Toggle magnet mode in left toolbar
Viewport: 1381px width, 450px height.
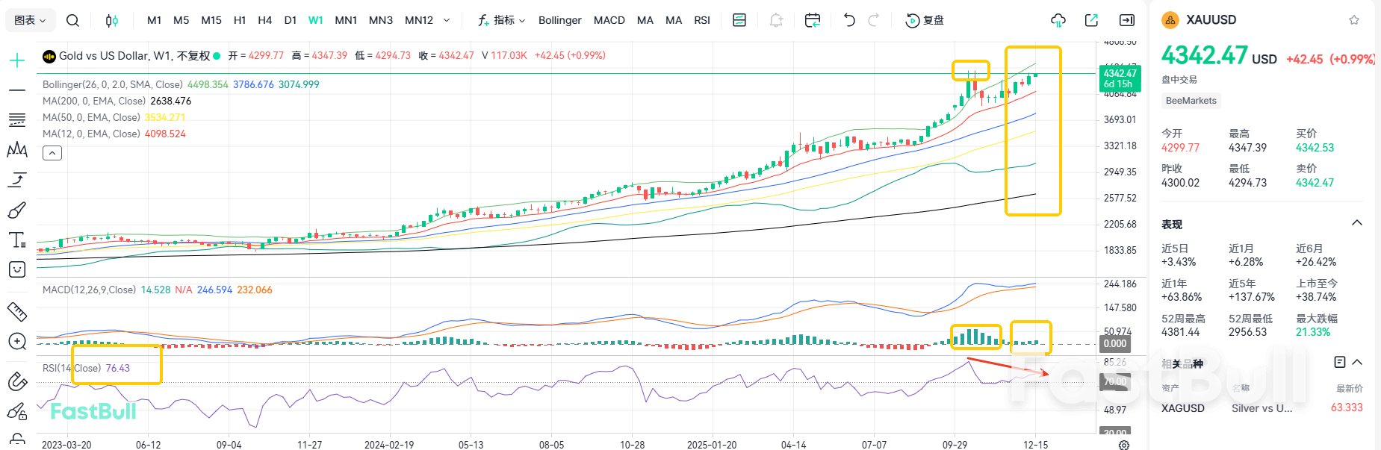click(x=16, y=381)
